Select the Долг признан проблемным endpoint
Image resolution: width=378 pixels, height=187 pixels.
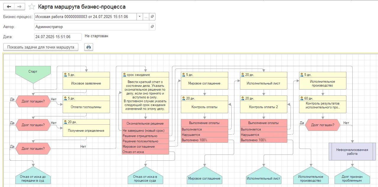pos(352,176)
